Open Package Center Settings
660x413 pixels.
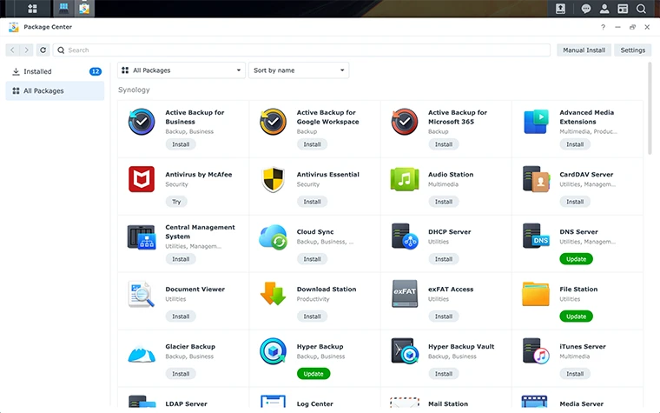point(632,50)
